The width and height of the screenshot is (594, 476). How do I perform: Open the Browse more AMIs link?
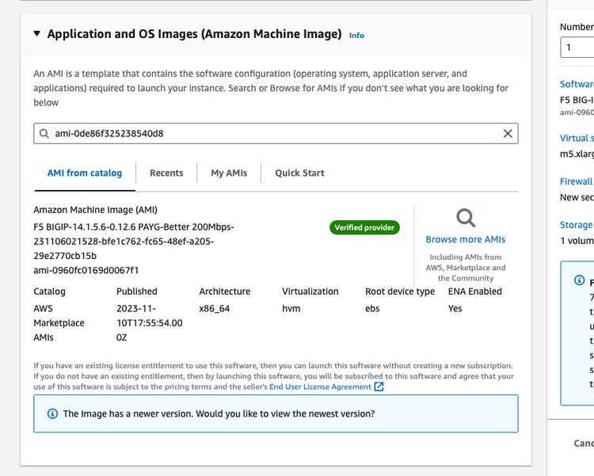click(x=466, y=239)
